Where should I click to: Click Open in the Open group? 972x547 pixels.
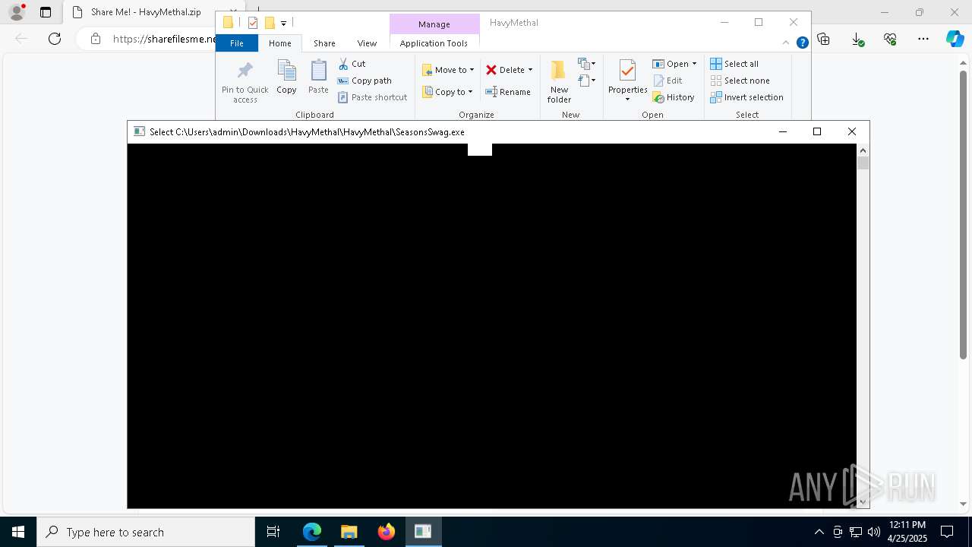click(671, 64)
